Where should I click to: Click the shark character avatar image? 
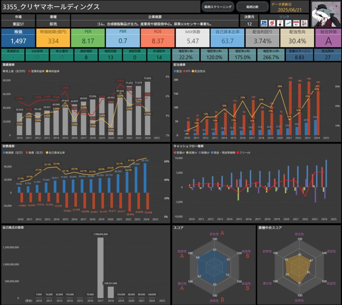(x=326, y=14)
